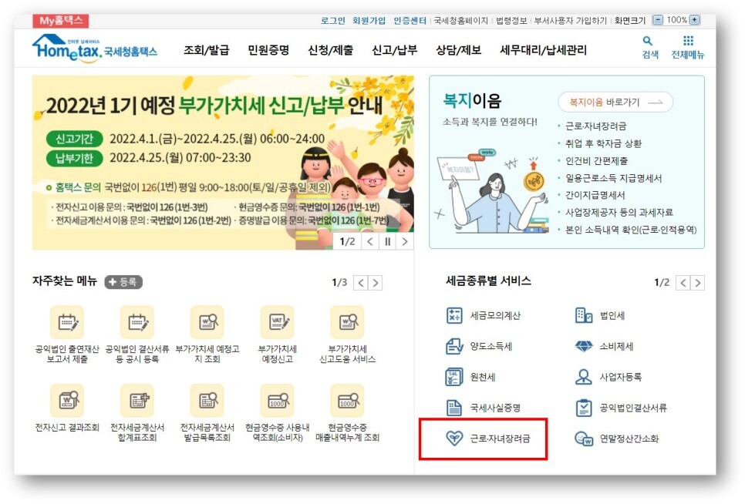Click the My홈택스 tab

[x=61, y=20]
